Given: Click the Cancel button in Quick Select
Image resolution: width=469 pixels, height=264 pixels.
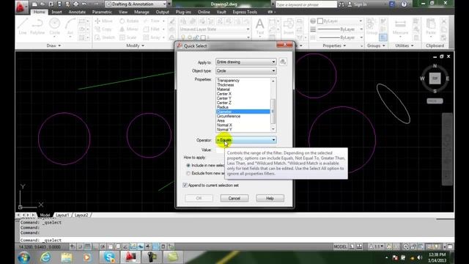Looking at the screenshot, I should point(234,198).
